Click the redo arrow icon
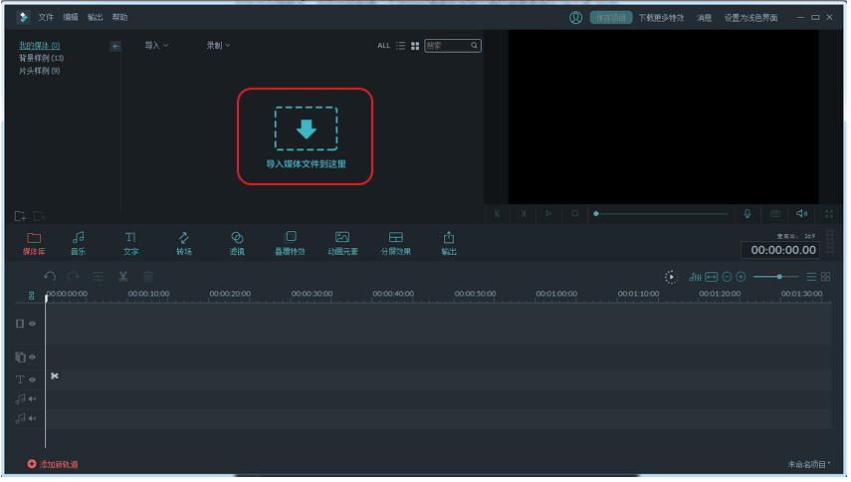 click(x=74, y=277)
